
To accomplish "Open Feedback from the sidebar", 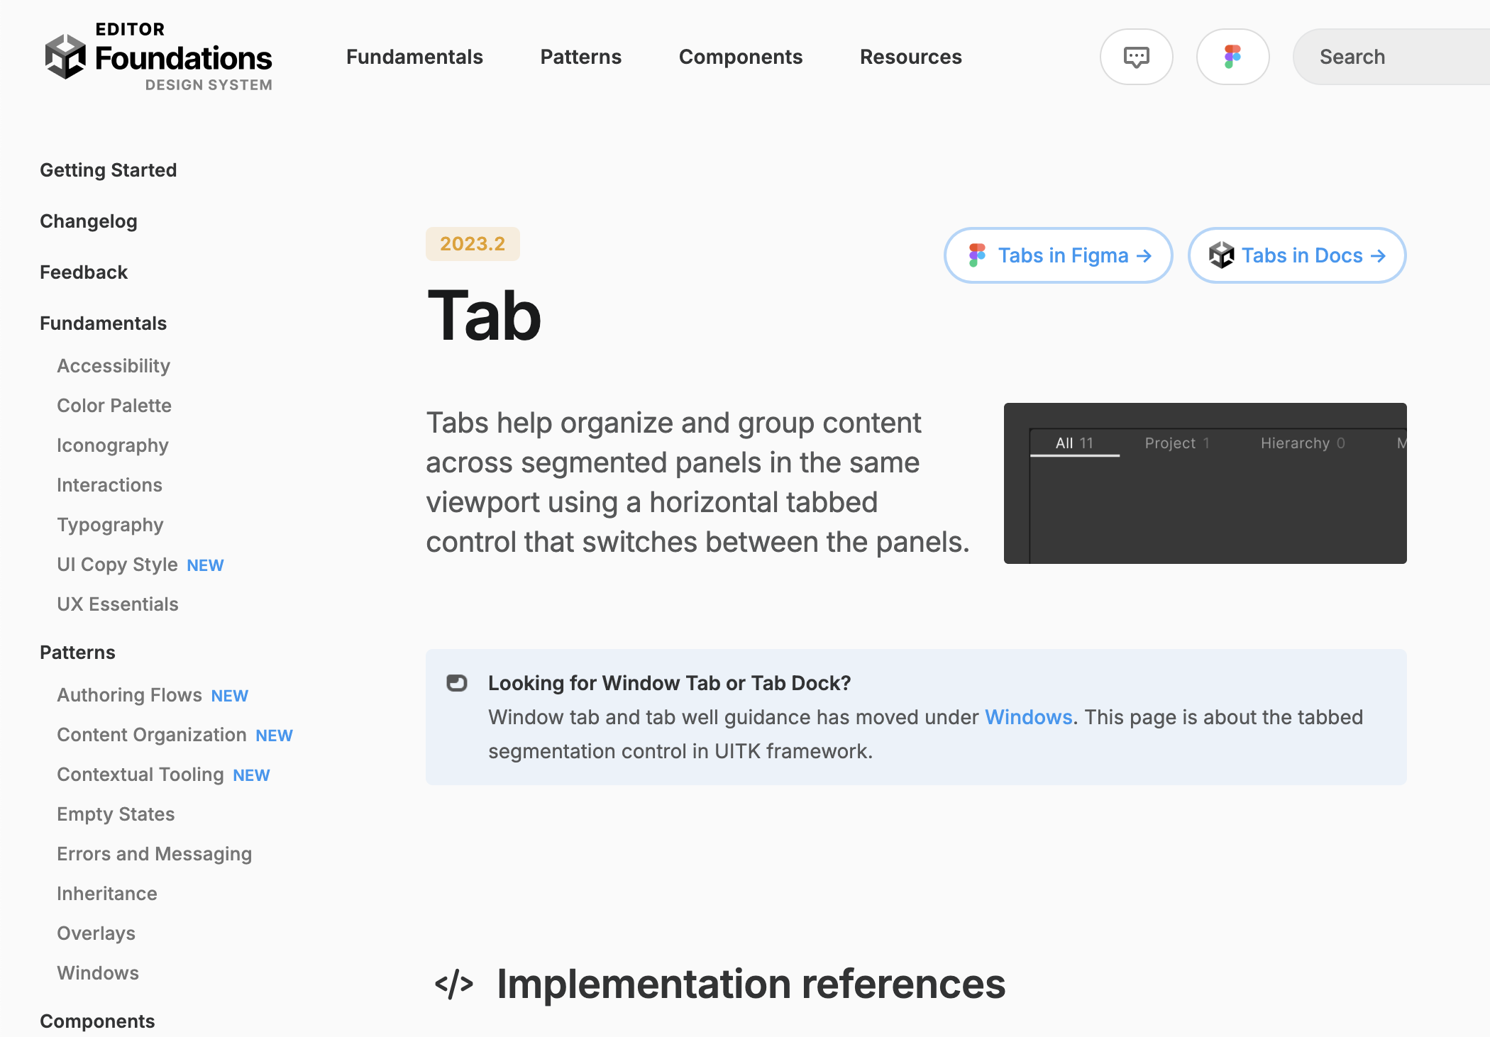I will 84,272.
